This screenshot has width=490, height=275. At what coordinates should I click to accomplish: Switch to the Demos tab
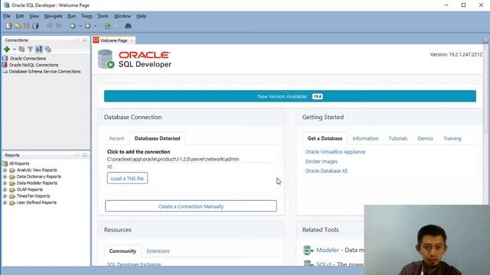[x=426, y=138]
